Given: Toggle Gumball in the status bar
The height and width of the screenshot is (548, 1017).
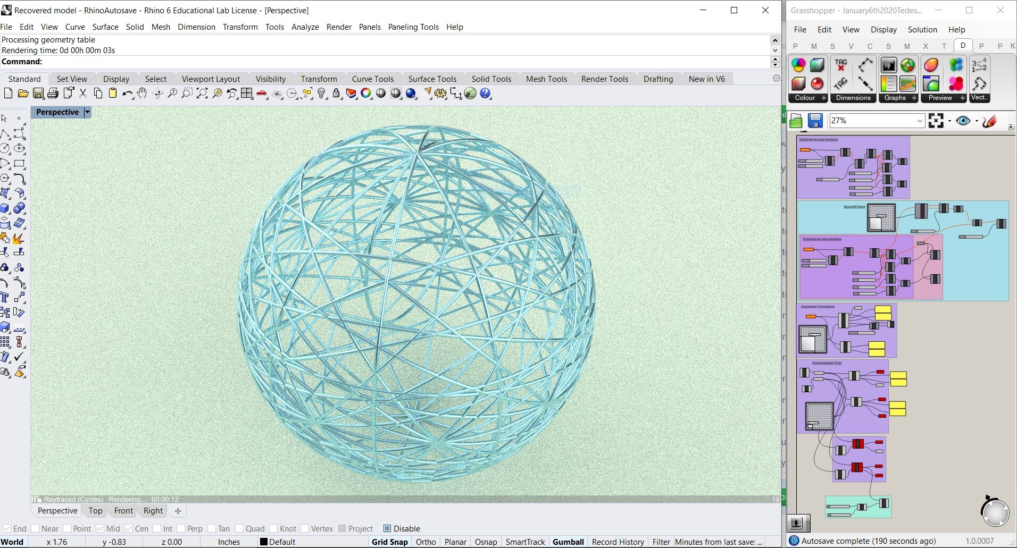Looking at the screenshot, I should point(568,542).
